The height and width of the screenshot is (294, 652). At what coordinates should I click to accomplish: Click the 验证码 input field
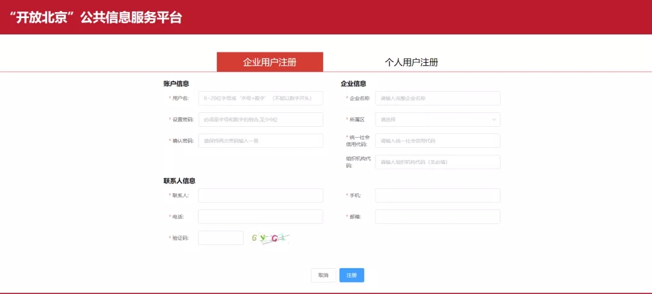221,238
